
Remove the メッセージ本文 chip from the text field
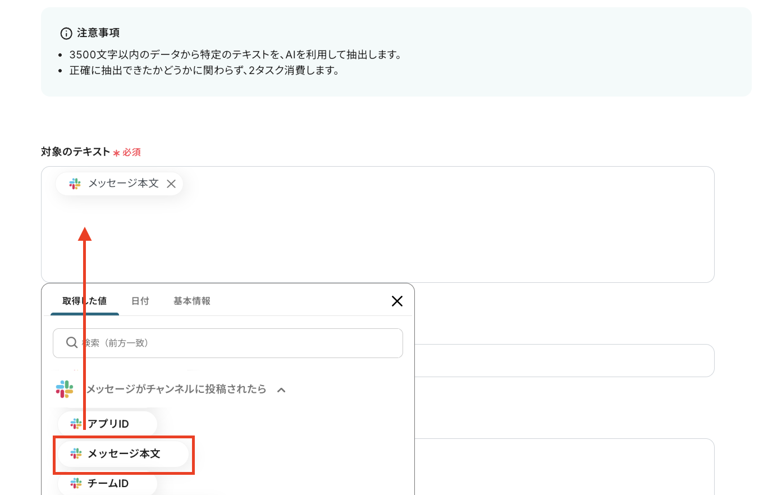(171, 184)
